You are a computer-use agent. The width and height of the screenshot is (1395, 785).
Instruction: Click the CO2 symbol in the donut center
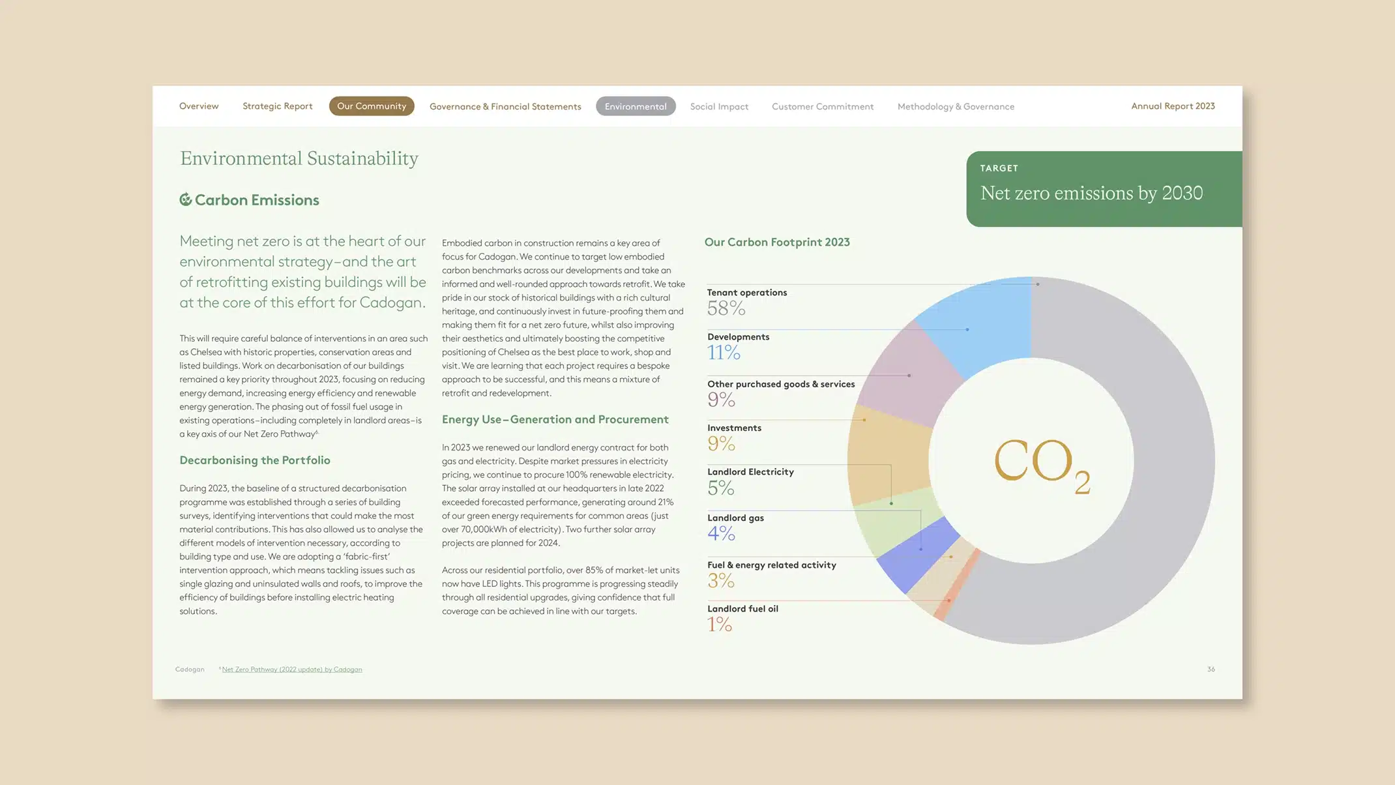(x=1040, y=462)
